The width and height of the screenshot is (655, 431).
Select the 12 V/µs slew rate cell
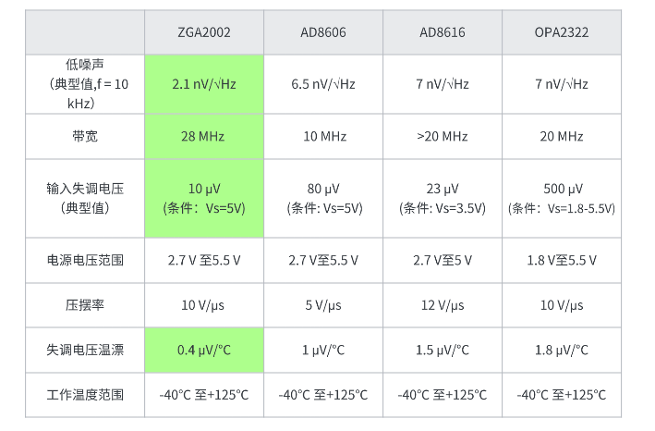tap(443, 305)
